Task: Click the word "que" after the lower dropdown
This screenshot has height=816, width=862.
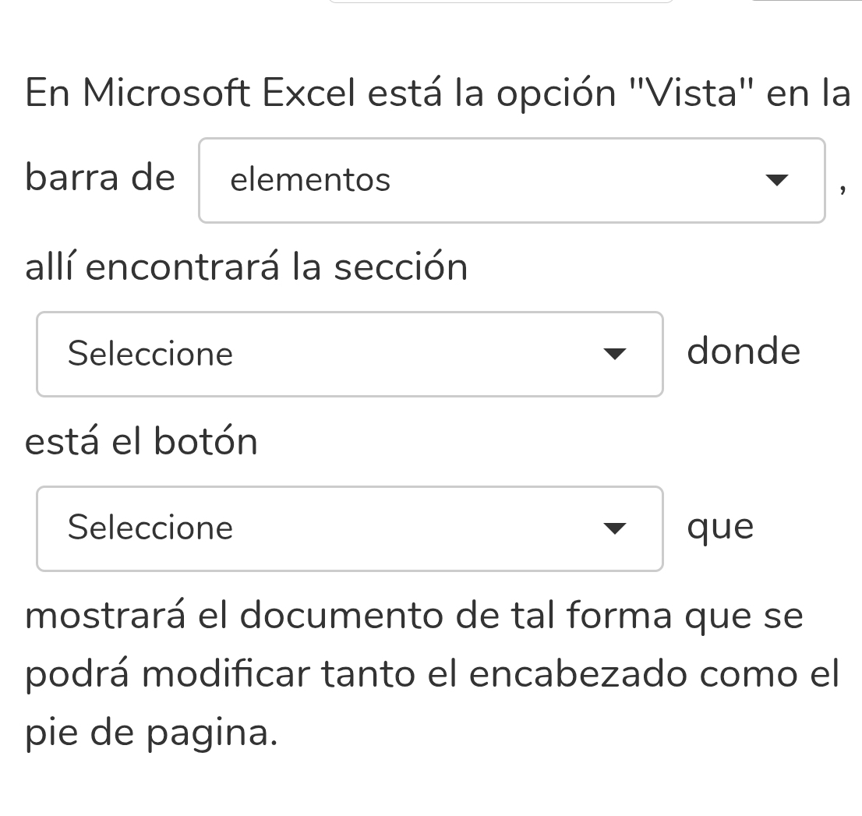Action: pyautogui.click(x=720, y=526)
